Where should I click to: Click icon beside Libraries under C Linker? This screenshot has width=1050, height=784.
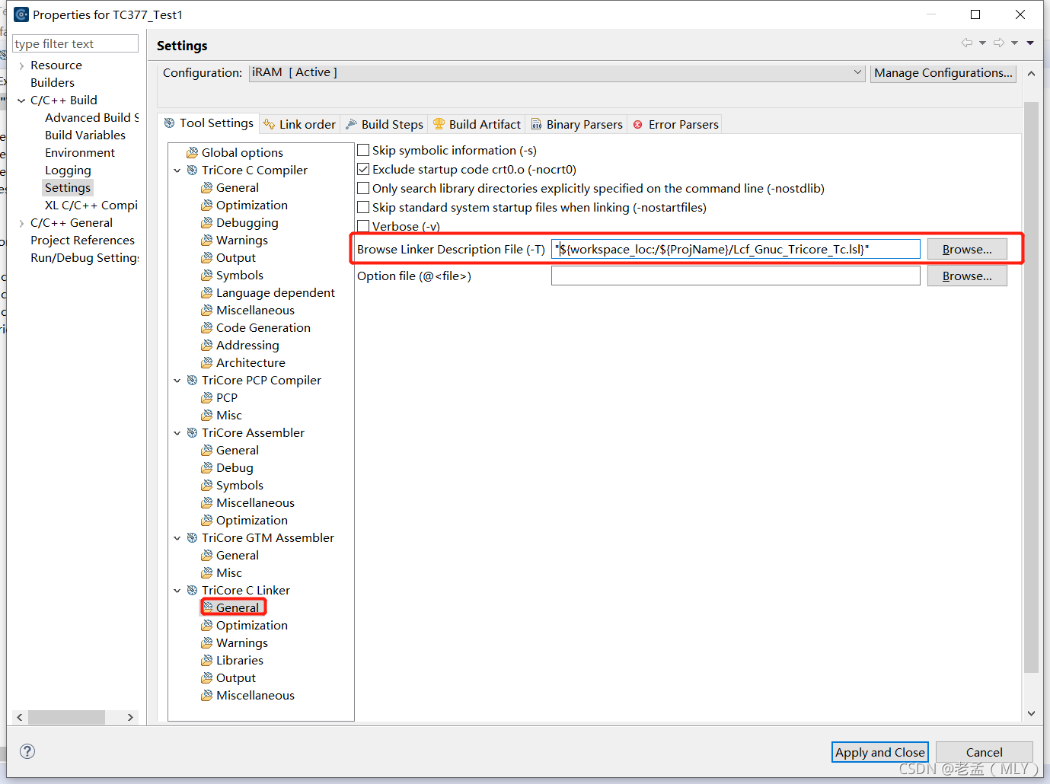click(x=206, y=660)
